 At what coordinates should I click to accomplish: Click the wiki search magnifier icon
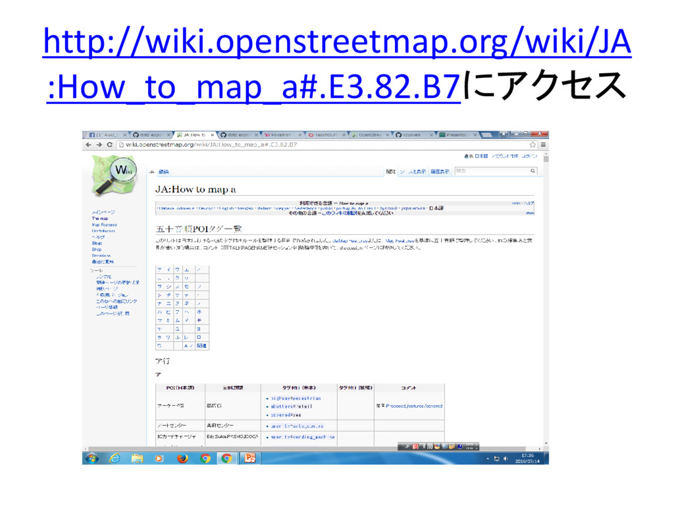(x=532, y=171)
